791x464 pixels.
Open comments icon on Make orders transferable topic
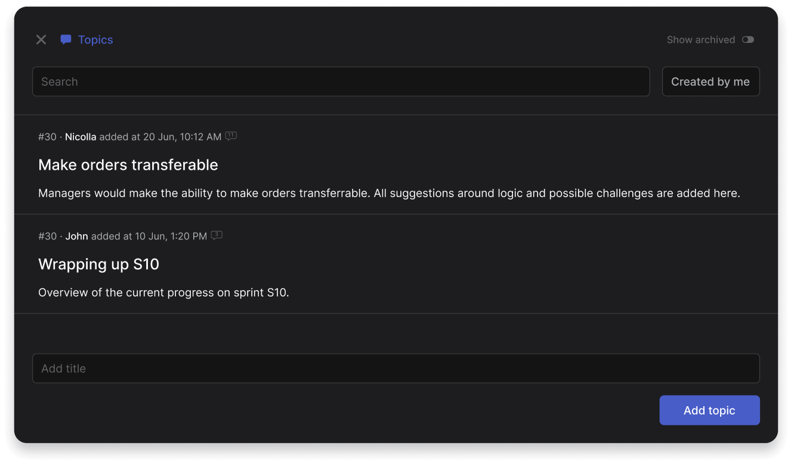(x=231, y=136)
